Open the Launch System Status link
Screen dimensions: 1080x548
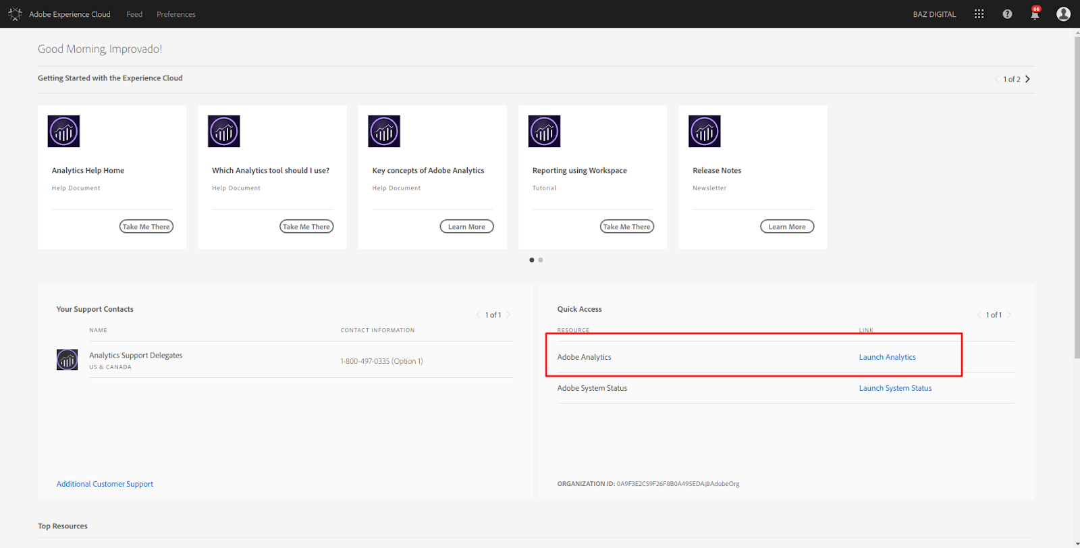tap(895, 388)
